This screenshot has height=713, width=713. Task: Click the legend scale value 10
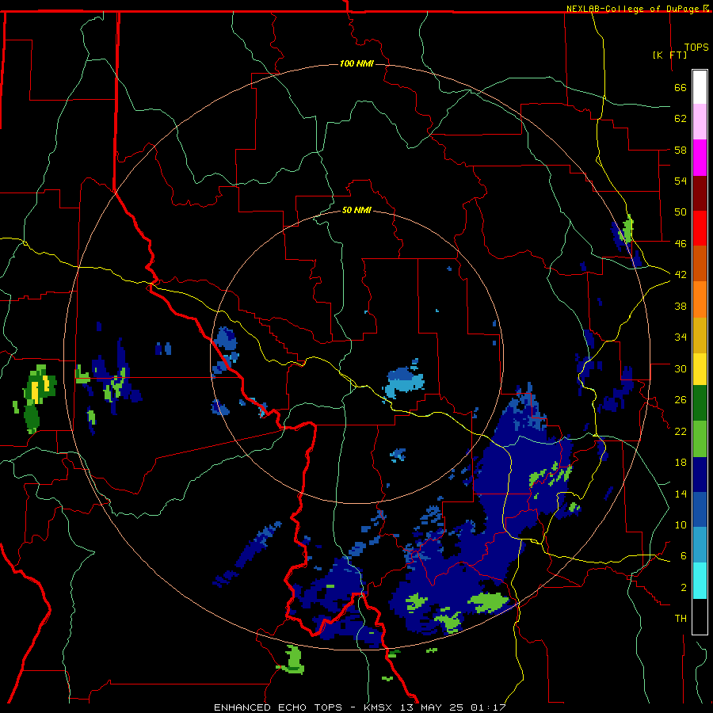pyautogui.click(x=681, y=524)
